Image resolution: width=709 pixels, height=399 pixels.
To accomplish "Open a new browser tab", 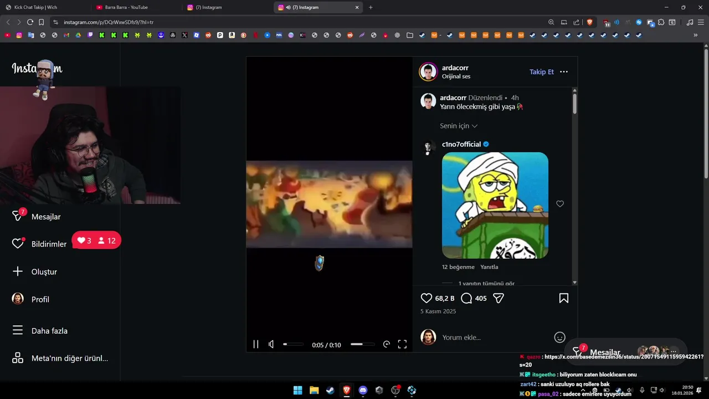I will coord(371,7).
